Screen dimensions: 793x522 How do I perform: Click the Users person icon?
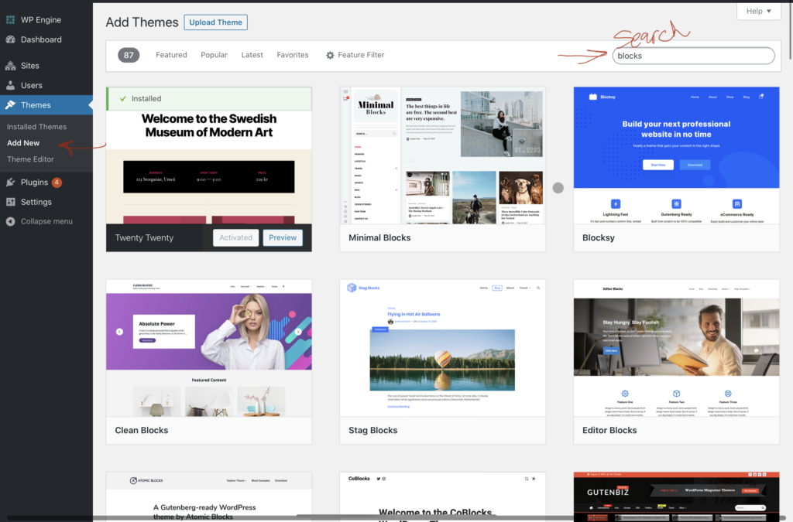tap(10, 85)
